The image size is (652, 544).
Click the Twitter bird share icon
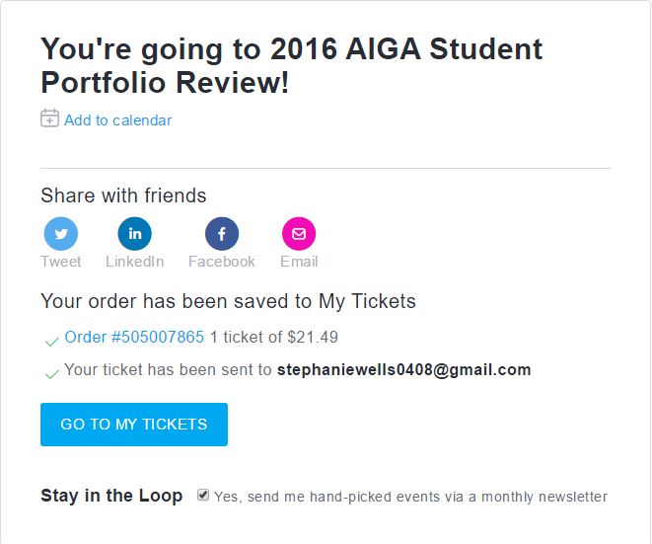coord(61,234)
